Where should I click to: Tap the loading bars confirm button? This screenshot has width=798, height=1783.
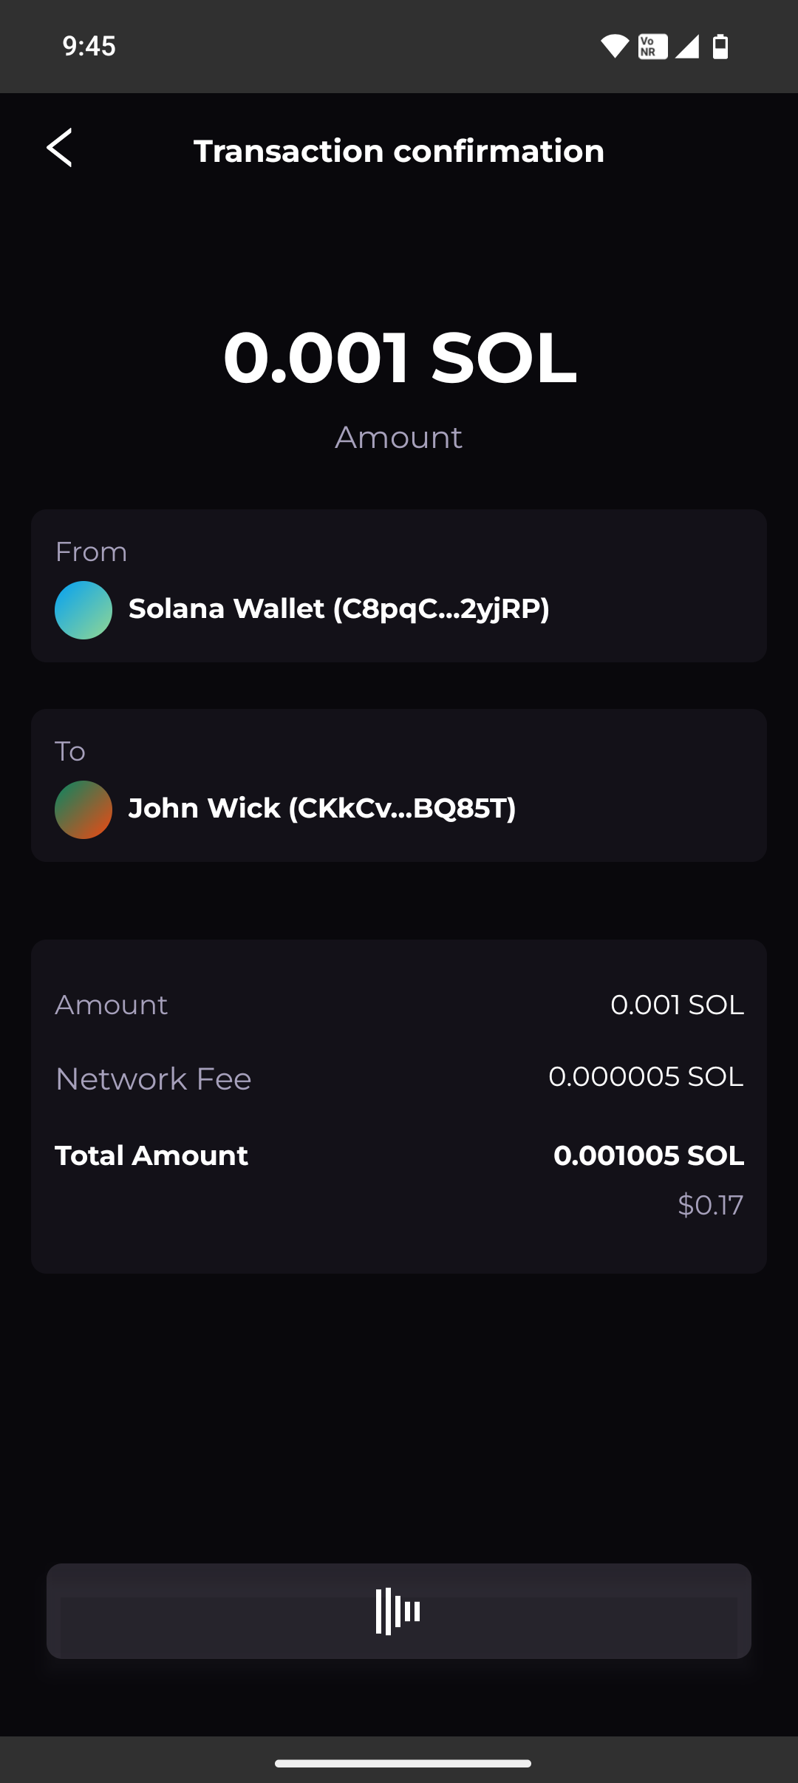tap(398, 1611)
